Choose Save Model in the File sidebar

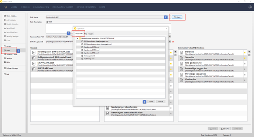click(9, 28)
